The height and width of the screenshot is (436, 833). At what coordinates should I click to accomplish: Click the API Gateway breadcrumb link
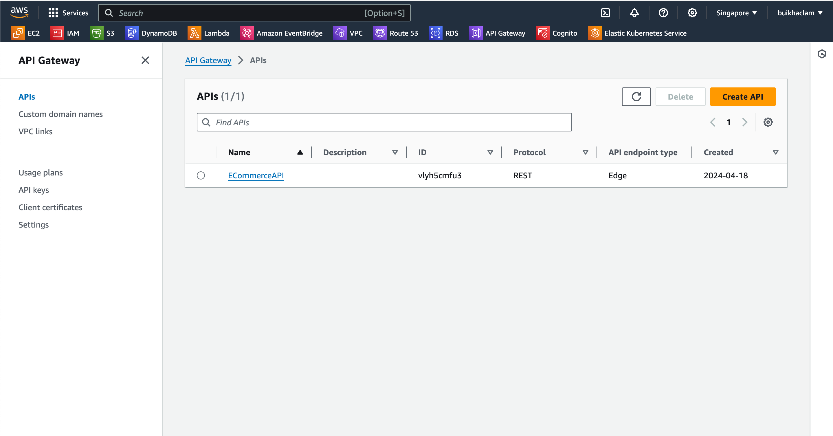(x=208, y=61)
